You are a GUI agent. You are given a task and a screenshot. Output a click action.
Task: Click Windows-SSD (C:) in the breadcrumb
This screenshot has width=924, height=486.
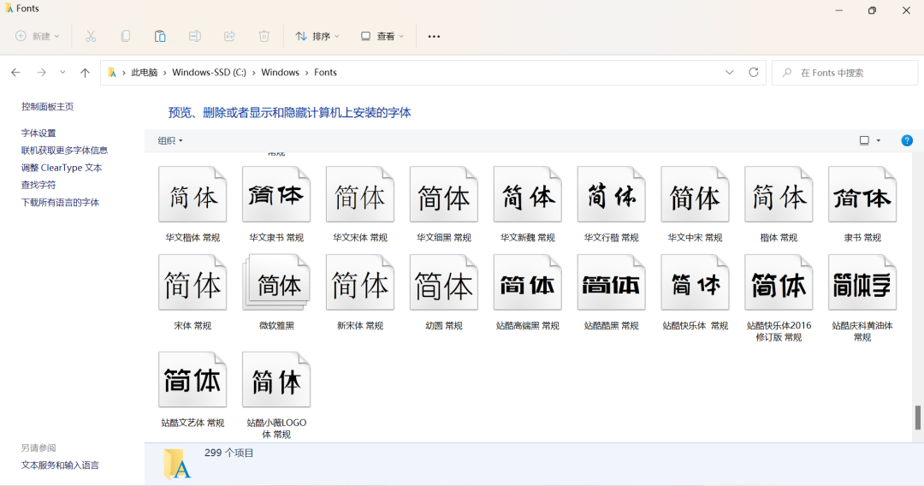coord(210,73)
